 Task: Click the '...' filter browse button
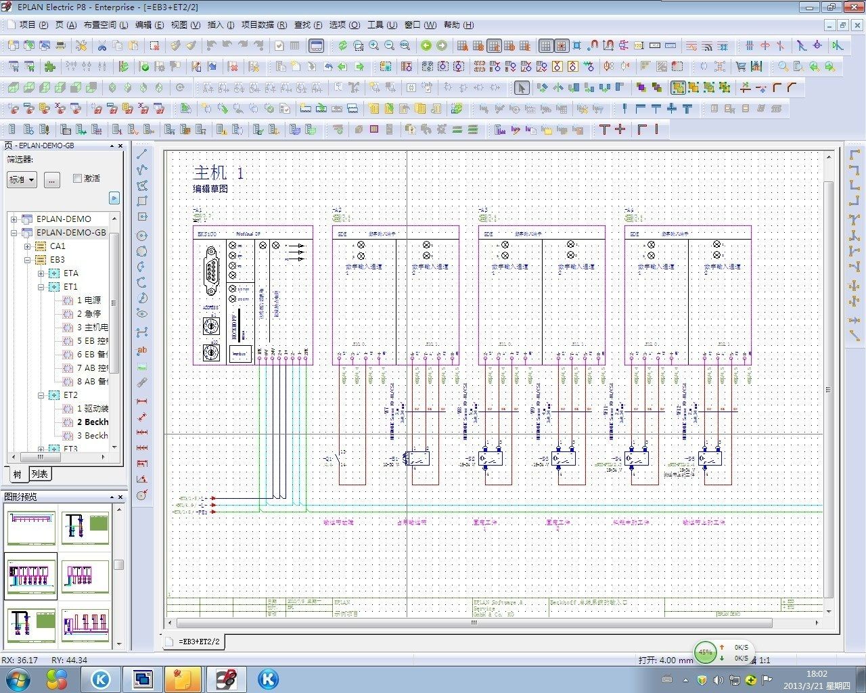point(52,179)
